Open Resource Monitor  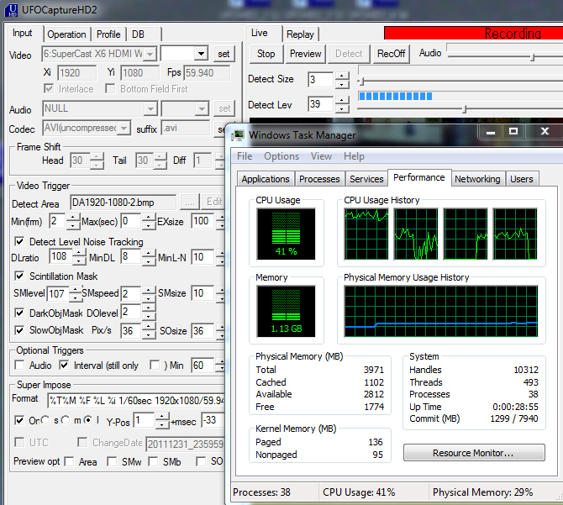473,453
